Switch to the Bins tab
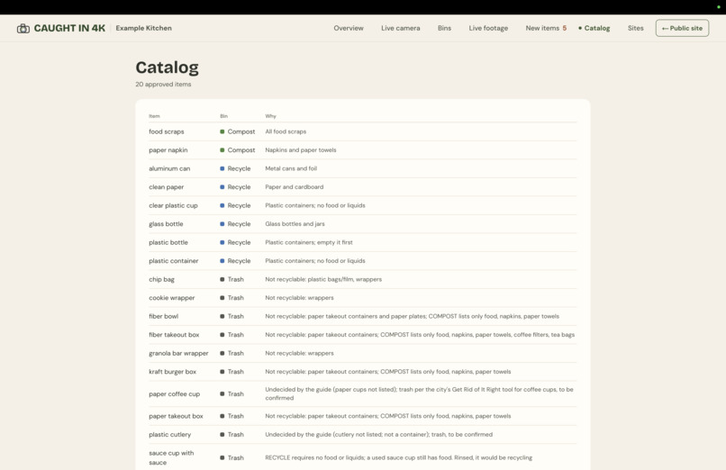 click(444, 28)
